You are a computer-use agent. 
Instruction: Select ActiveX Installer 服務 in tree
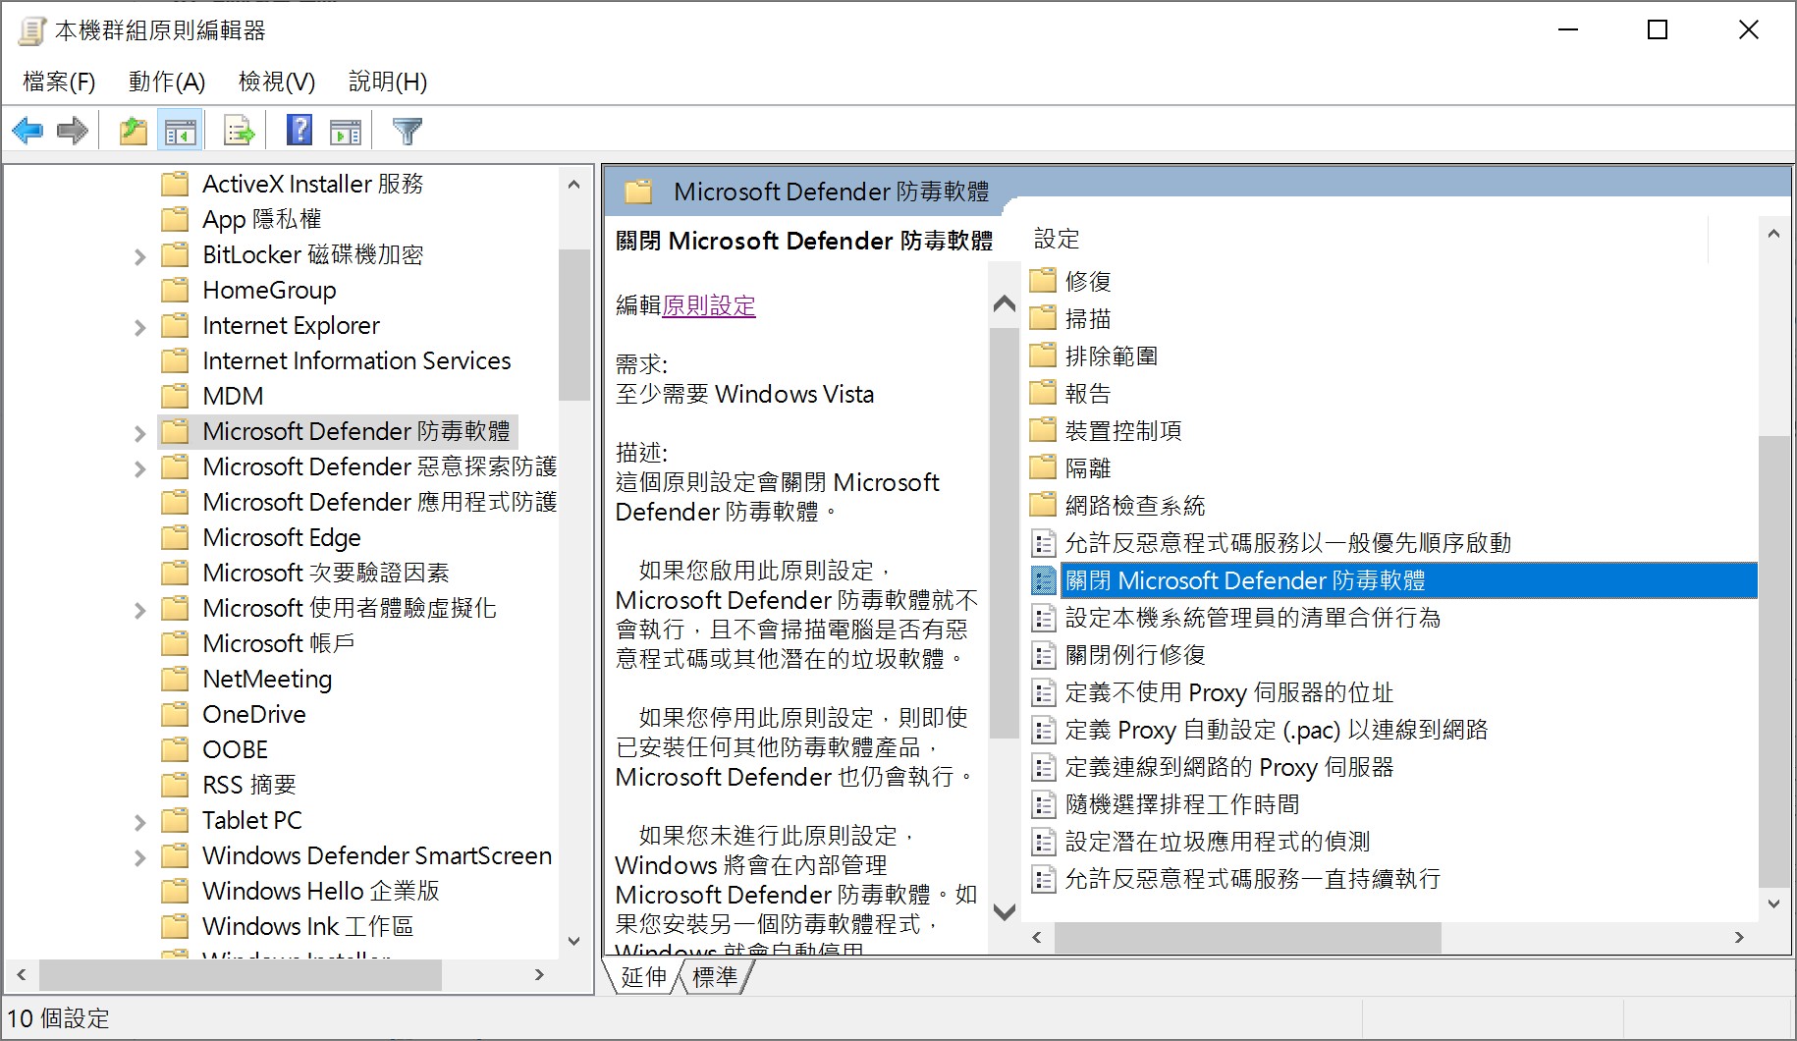click(x=312, y=184)
